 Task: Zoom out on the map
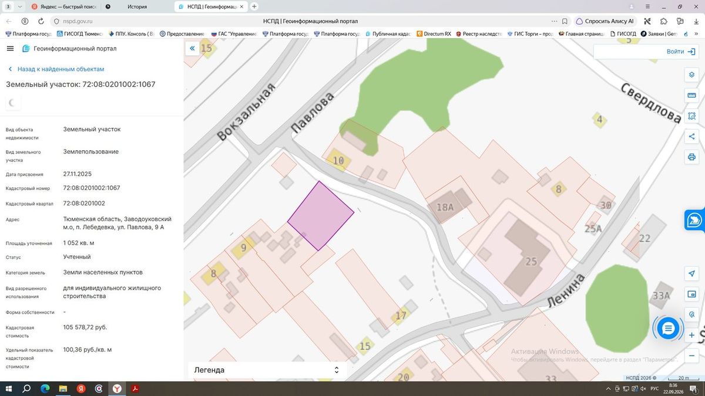(x=691, y=356)
